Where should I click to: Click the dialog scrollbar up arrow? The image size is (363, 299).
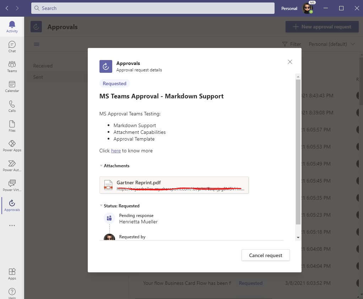[x=298, y=76]
